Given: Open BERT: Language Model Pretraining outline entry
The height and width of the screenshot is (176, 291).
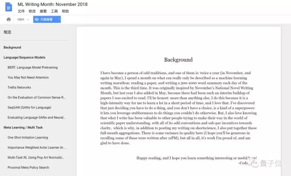Looking at the screenshot, I should click(32, 67).
